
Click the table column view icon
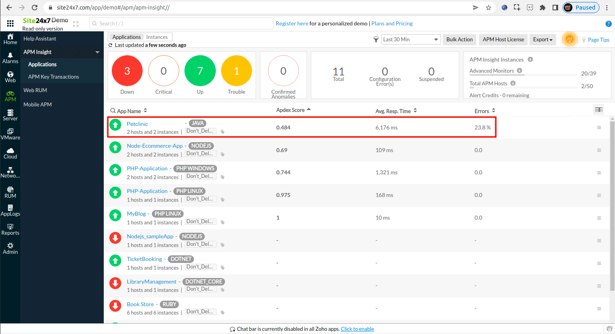tap(598, 110)
